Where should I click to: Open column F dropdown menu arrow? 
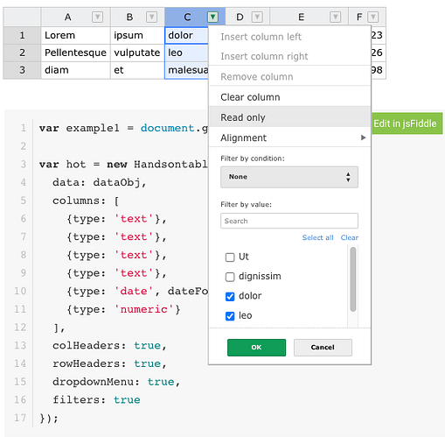(373, 17)
